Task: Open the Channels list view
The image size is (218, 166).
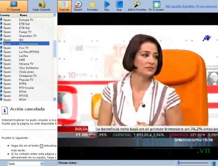Action: click(64, 6)
